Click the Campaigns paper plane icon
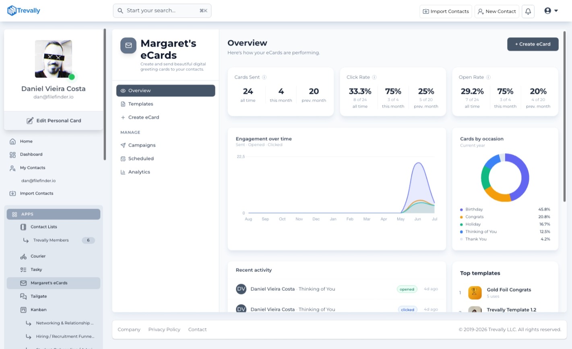Image resolution: width=572 pixels, height=349 pixels. click(x=123, y=146)
